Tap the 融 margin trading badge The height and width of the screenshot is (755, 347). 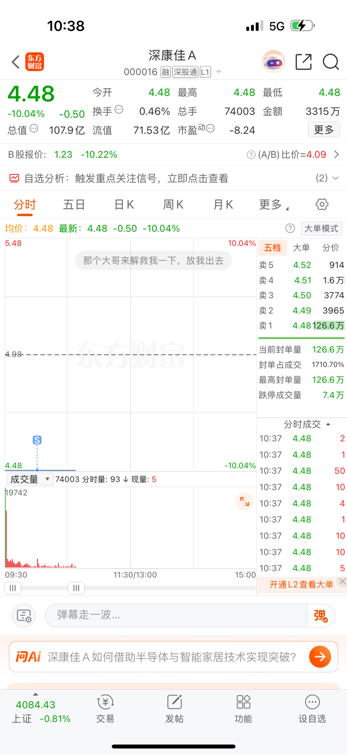(165, 72)
